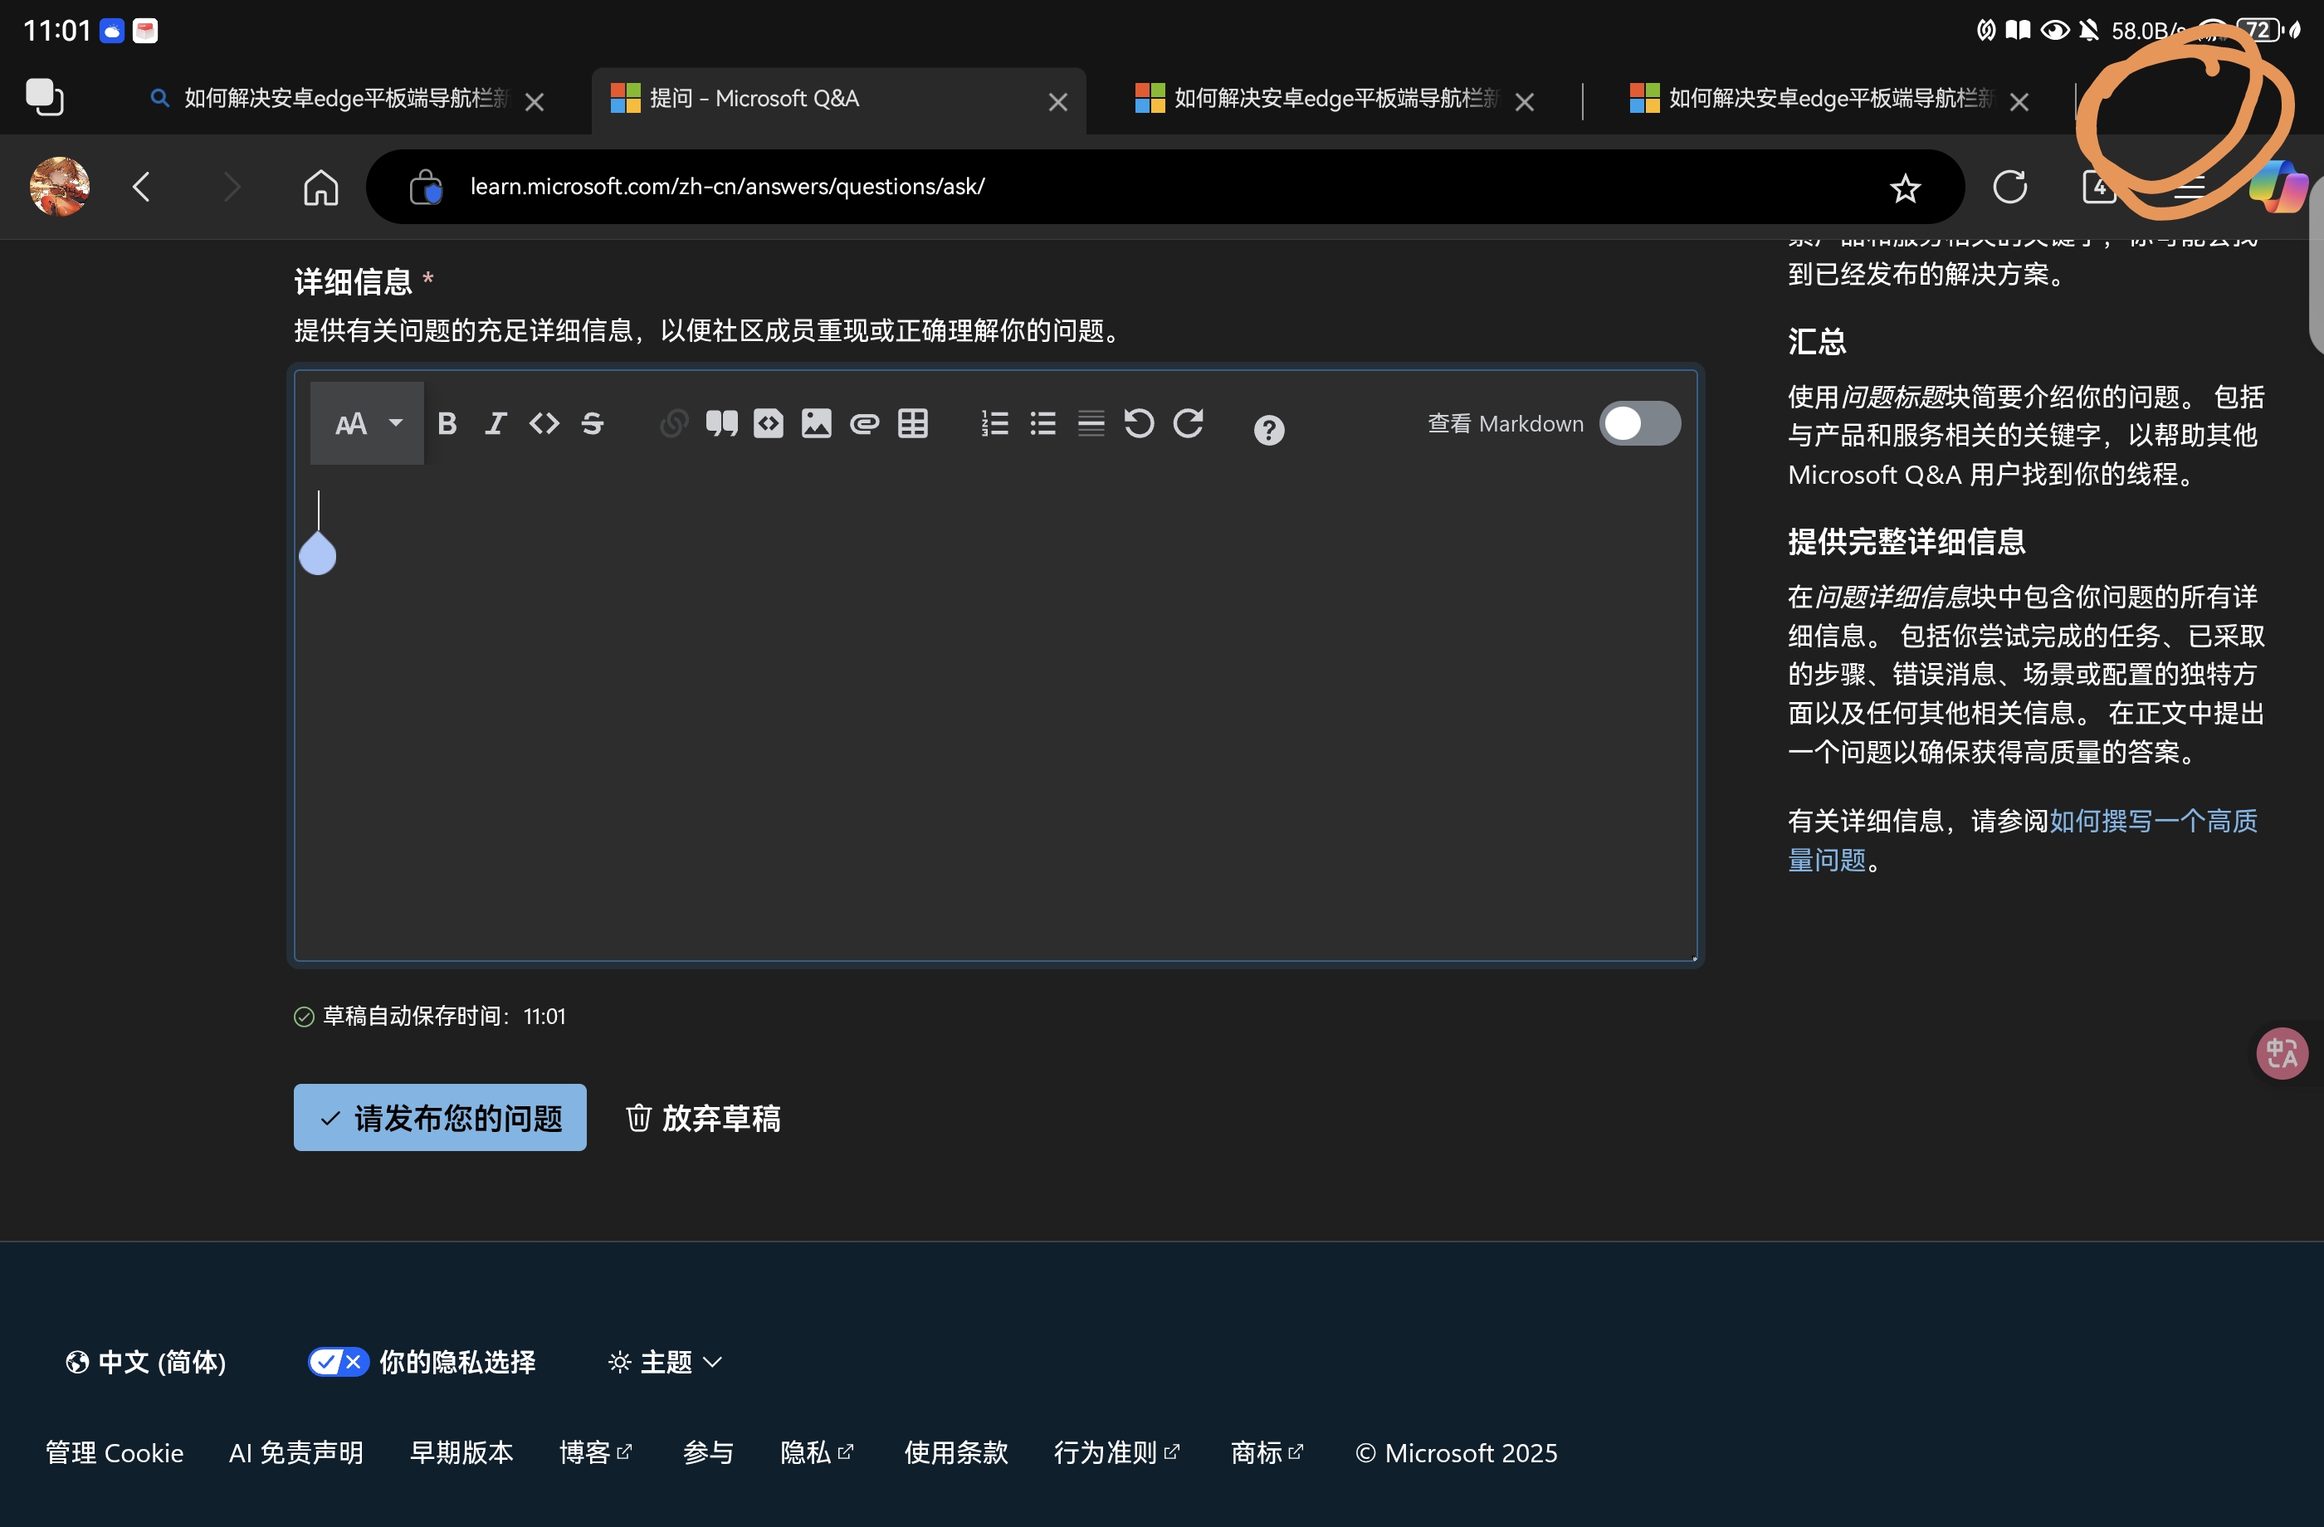Toggle the 你的隐私选择 privacy switch
This screenshot has height=1527, width=2324.
(337, 1361)
